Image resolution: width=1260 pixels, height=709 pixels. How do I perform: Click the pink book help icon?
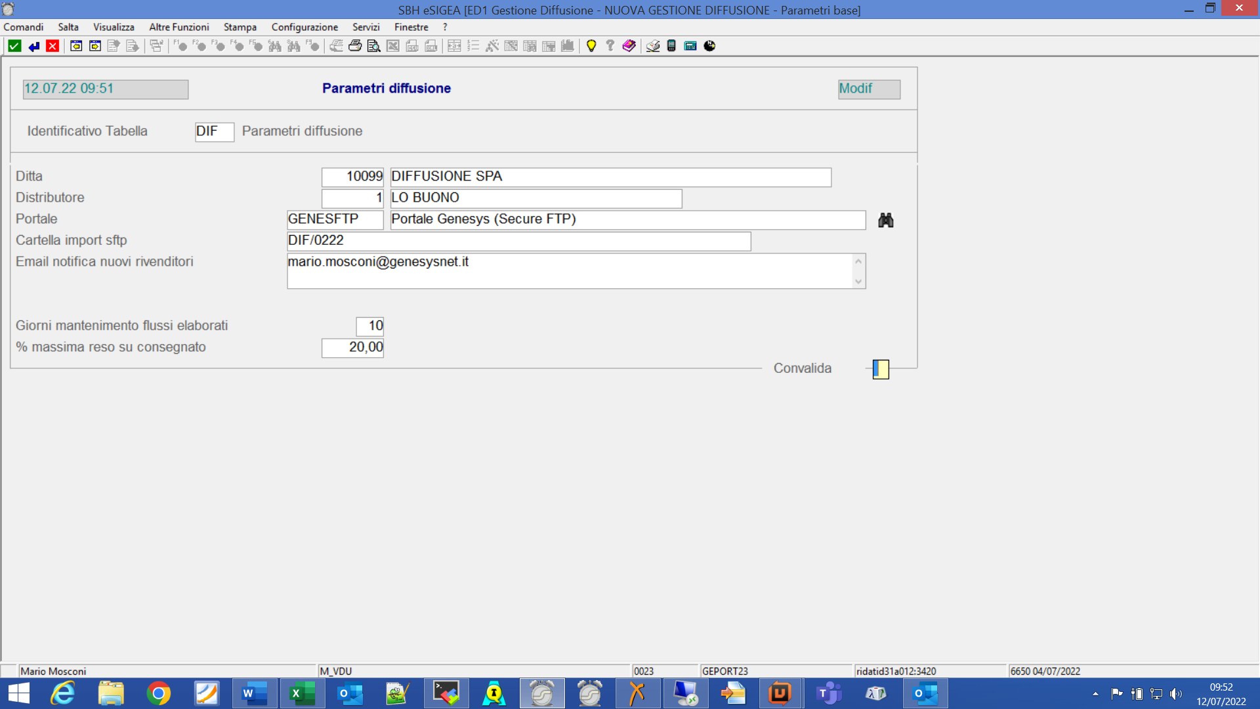pos(629,46)
